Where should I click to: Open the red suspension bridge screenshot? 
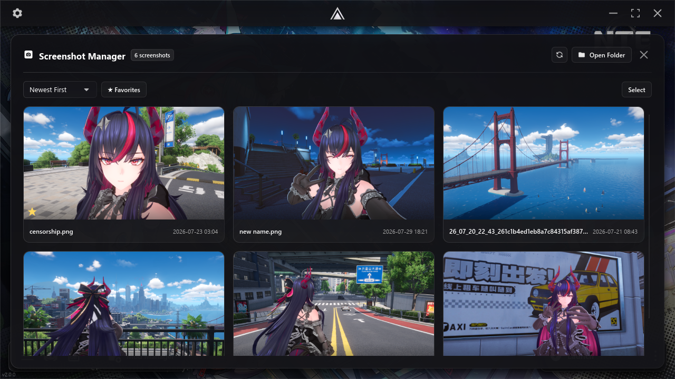[x=544, y=163]
